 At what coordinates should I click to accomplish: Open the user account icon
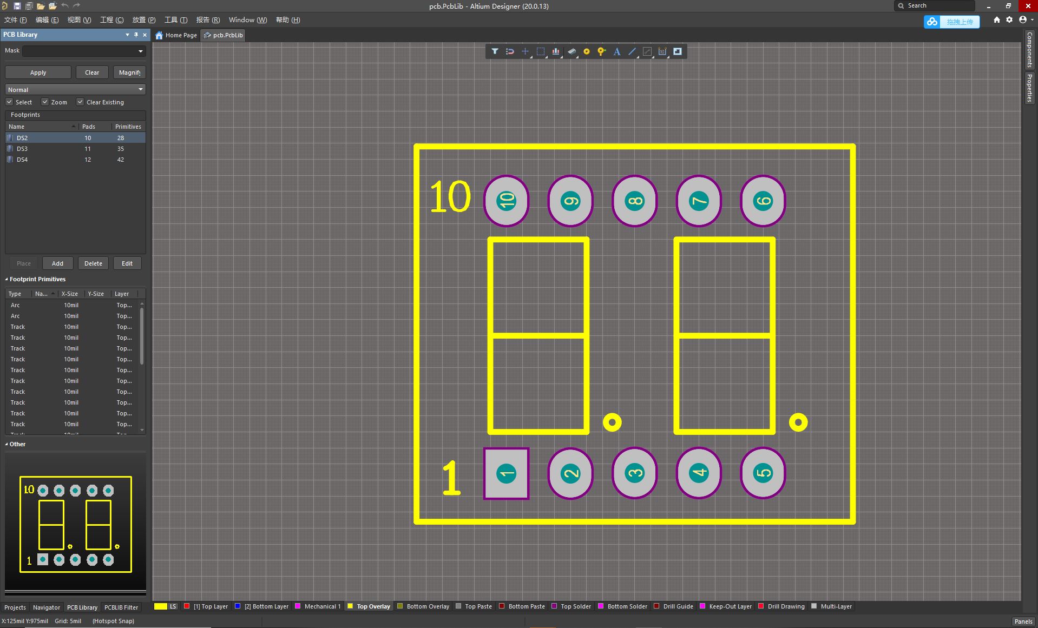click(1023, 20)
